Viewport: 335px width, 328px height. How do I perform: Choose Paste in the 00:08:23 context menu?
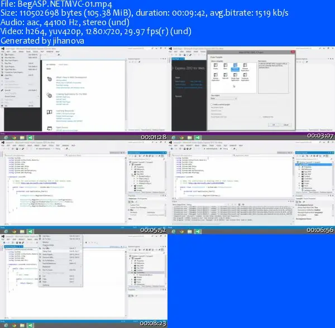click(60, 282)
